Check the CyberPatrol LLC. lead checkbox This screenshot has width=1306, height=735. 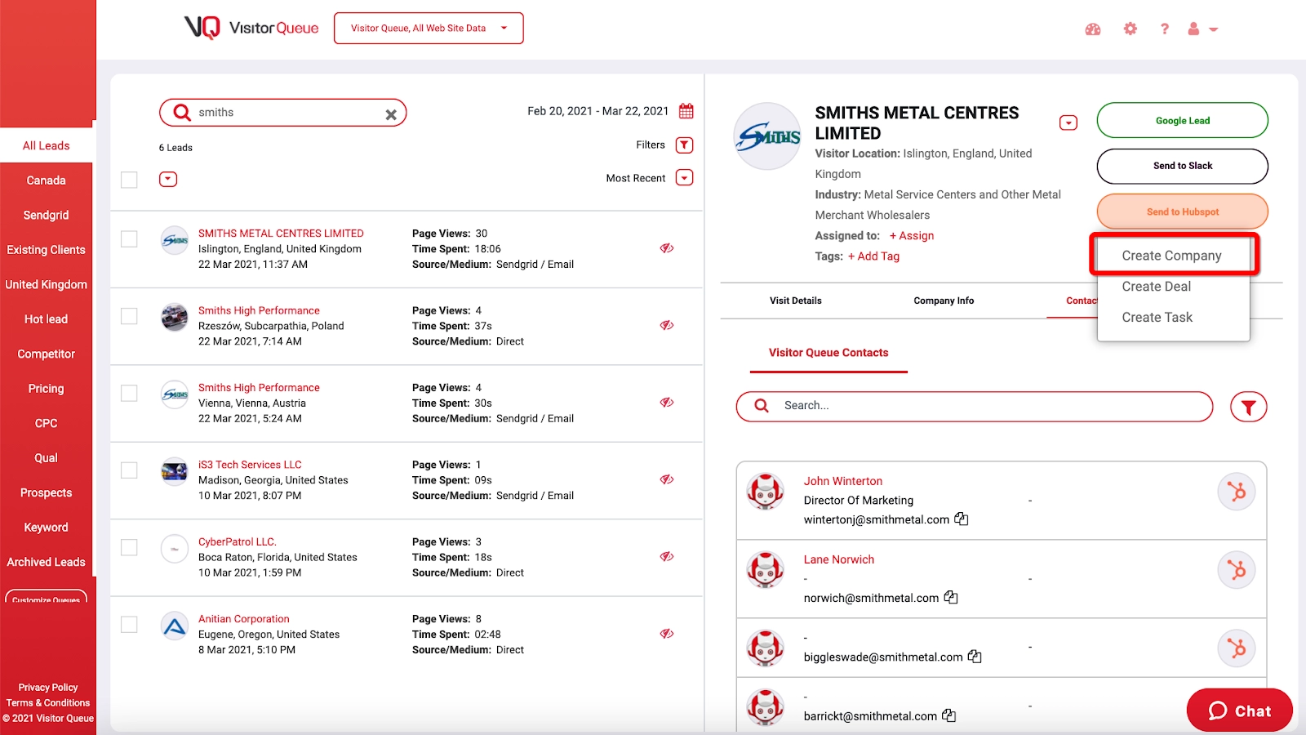129,548
